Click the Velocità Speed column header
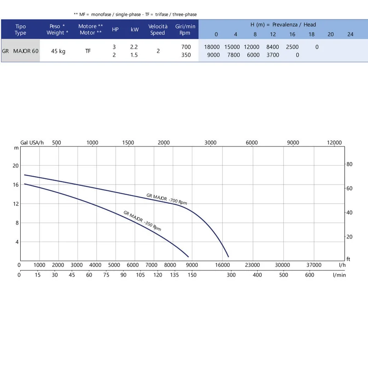The height and width of the screenshot is (368, 368). click(x=158, y=29)
